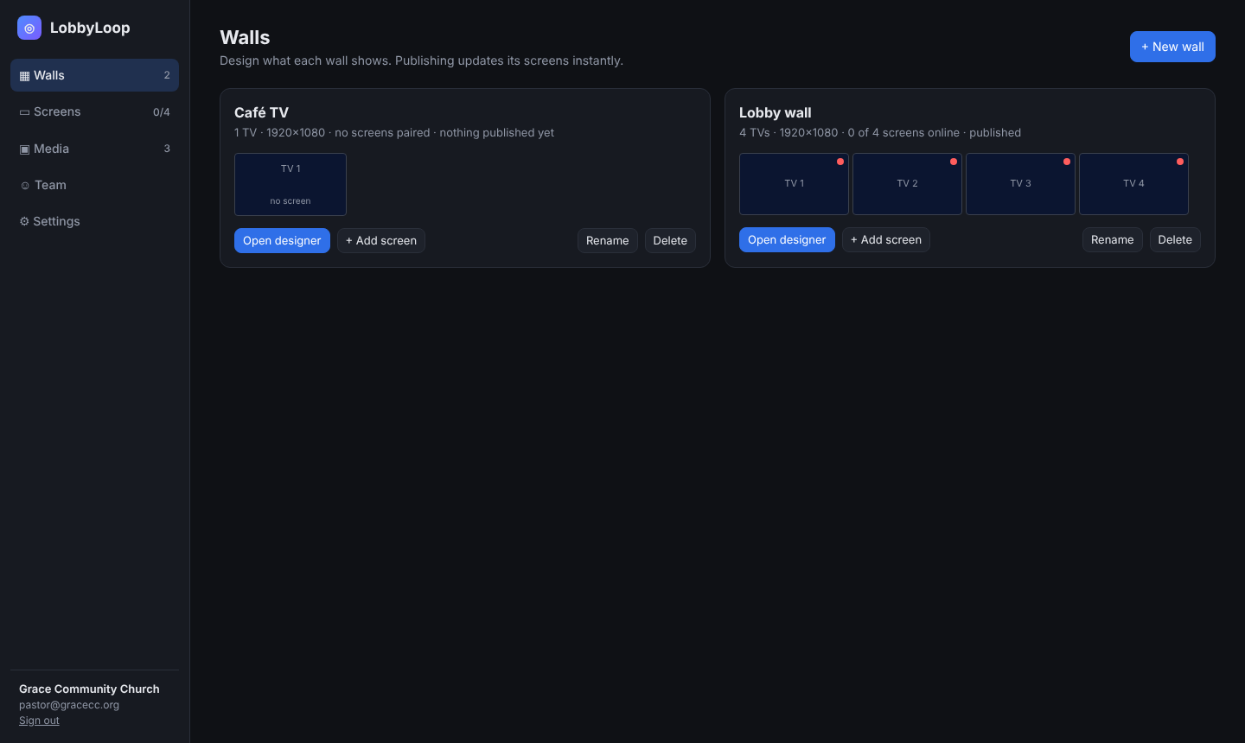
Task: Click the Media count badge 3
Action: (167, 149)
